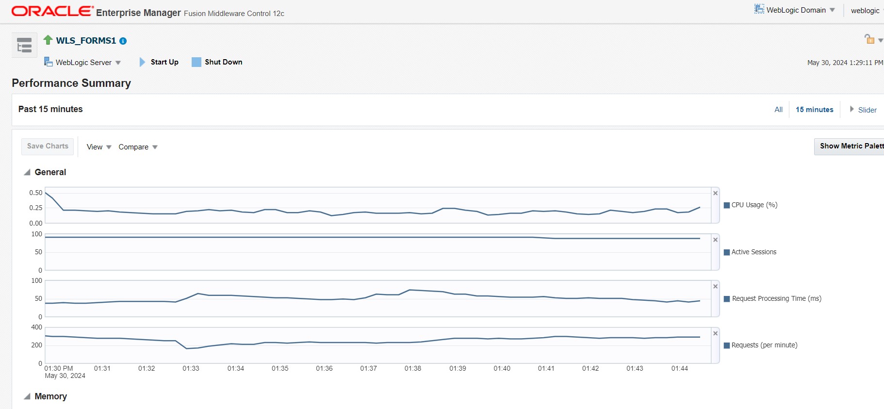This screenshot has width=884, height=409.
Task: Open the WebLogic Domain dropdown
Action: pyautogui.click(x=832, y=10)
